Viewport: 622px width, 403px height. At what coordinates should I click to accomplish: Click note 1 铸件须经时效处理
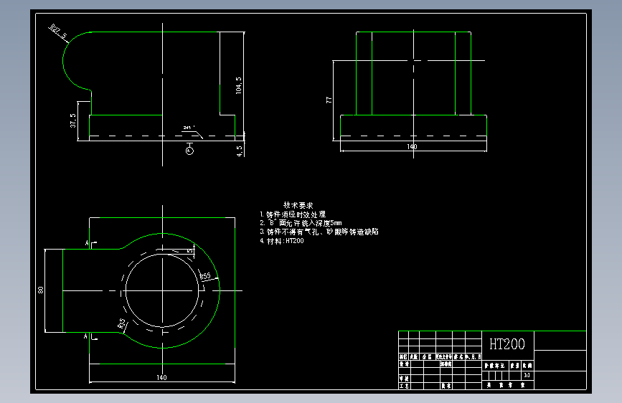(x=293, y=214)
